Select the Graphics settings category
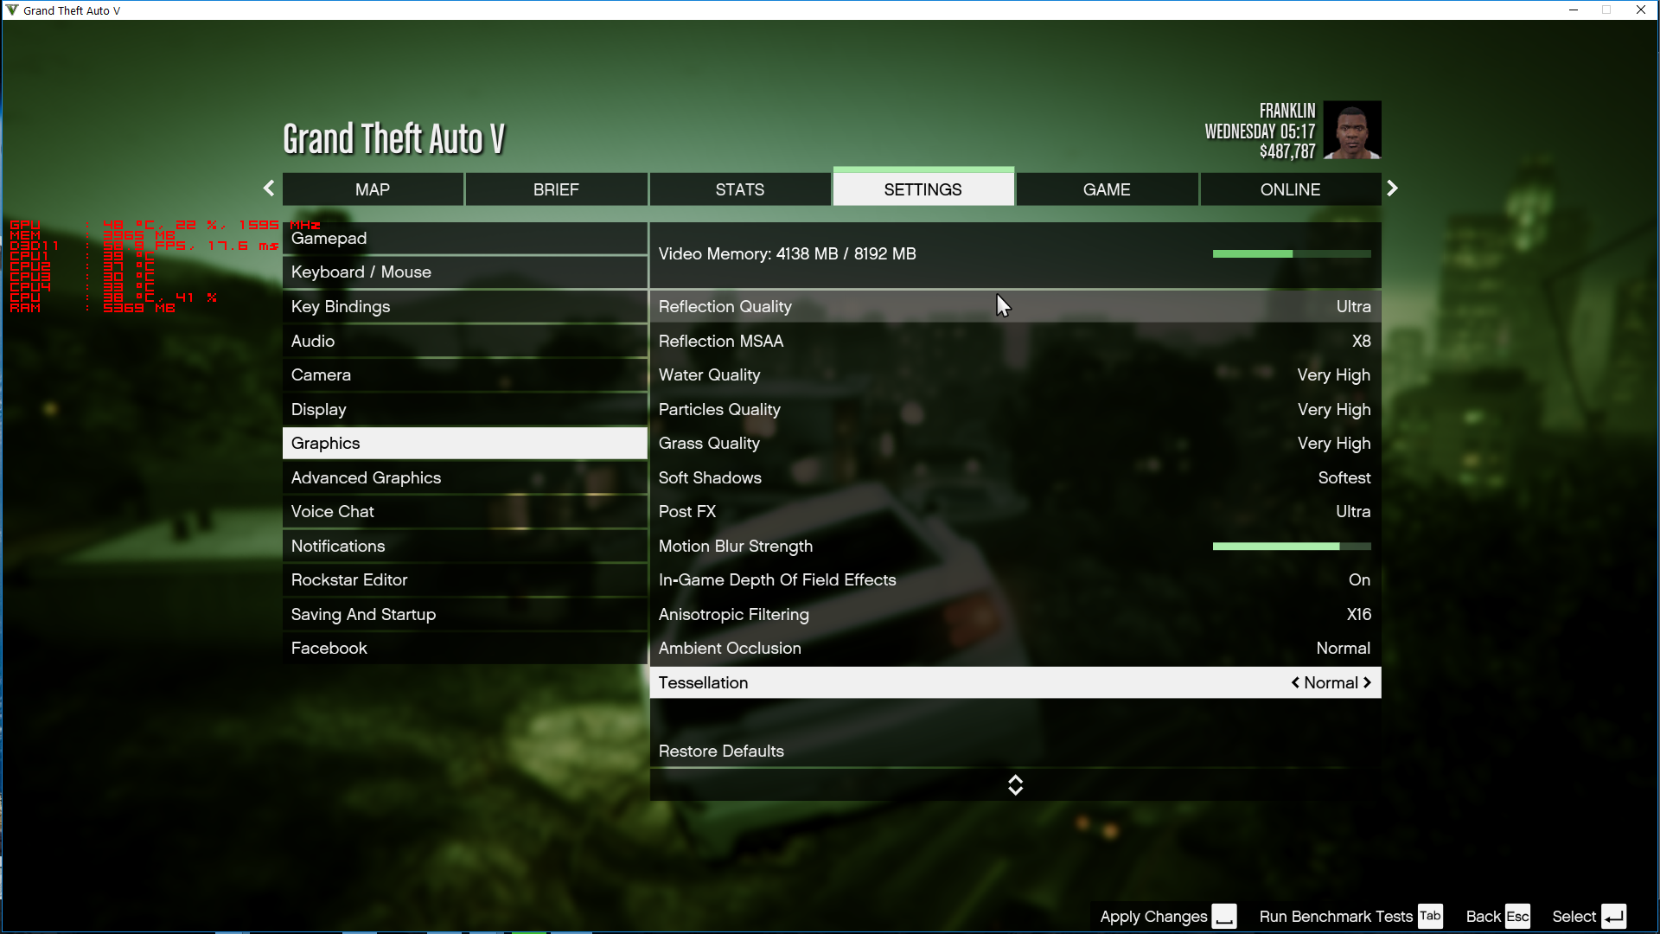The height and width of the screenshot is (934, 1660). [465, 443]
